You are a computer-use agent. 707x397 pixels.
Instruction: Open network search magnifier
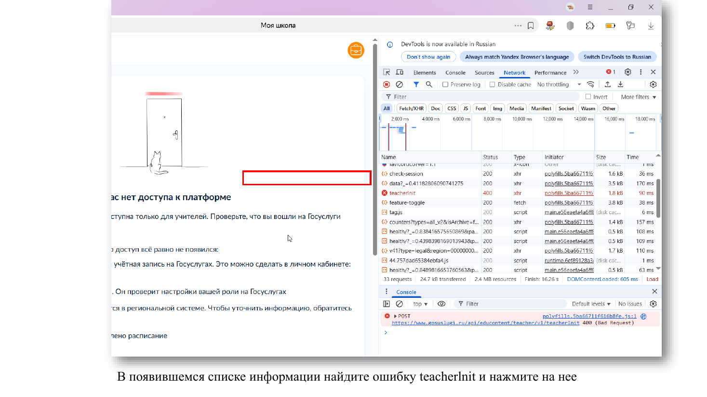pos(429,84)
